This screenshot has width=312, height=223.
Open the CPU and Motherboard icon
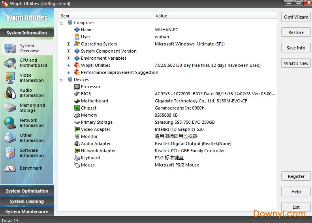click(10, 63)
